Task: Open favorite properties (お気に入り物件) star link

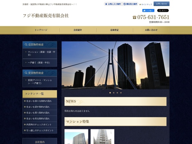Action: pos(113,4)
